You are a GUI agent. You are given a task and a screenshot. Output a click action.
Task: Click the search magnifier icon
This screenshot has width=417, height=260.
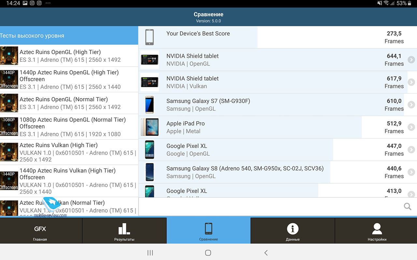tap(408, 207)
